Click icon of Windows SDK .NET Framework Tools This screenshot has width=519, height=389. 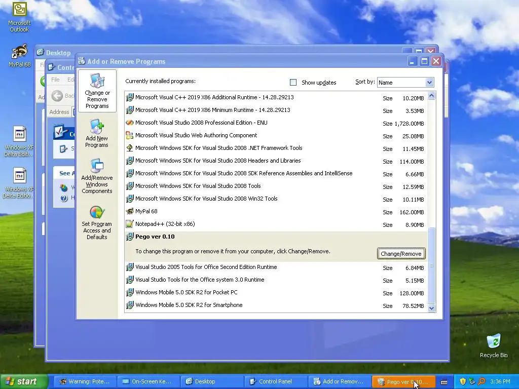130,148
